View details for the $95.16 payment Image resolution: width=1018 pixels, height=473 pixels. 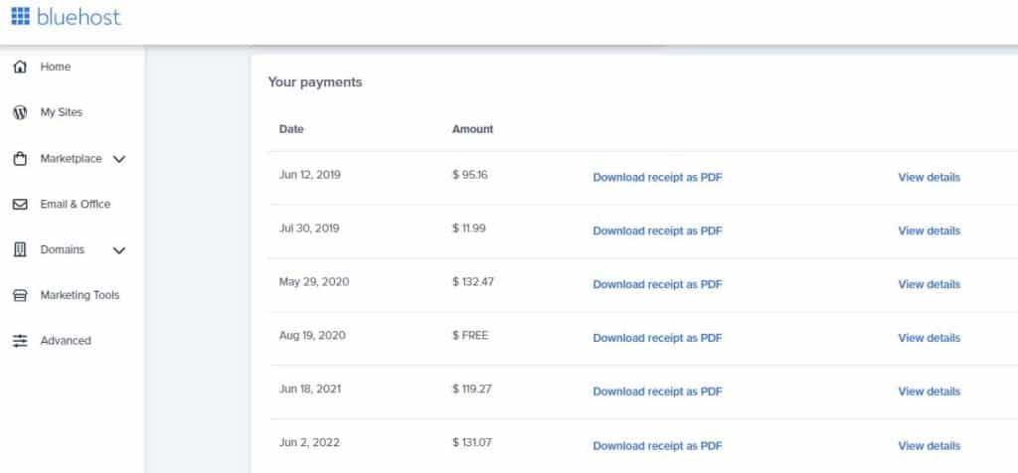click(x=929, y=178)
